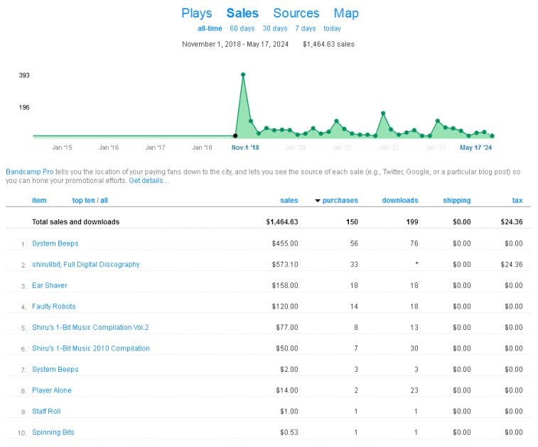Sort table by sales column
The height and width of the screenshot is (447, 538).
click(289, 200)
